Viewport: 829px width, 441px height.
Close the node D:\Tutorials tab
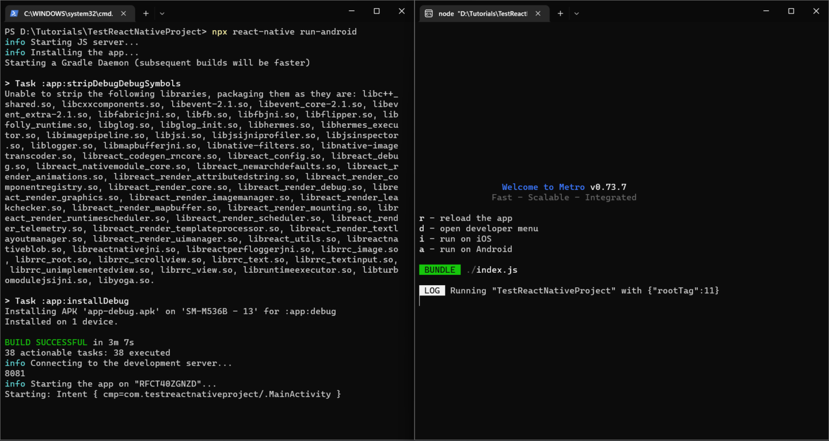538,13
